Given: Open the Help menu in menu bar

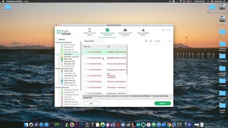Looking at the screenshot, I should (26, 1).
